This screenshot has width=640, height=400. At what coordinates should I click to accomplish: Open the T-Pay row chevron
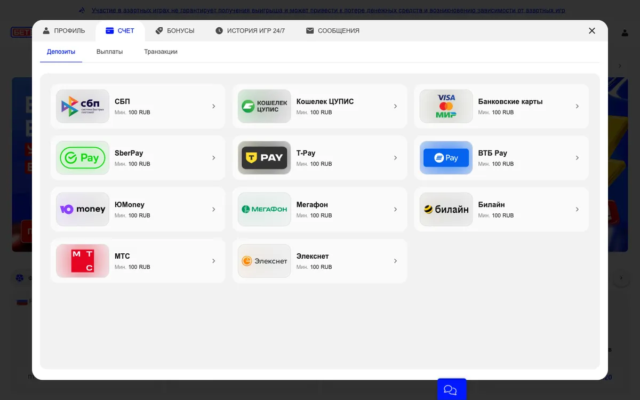(x=396, y=158)
